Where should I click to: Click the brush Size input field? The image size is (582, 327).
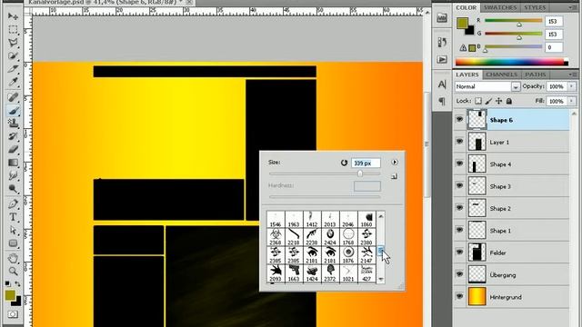[x=366, y=163]
